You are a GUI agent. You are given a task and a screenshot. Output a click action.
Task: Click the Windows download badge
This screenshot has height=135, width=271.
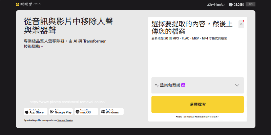coord(112,112)
